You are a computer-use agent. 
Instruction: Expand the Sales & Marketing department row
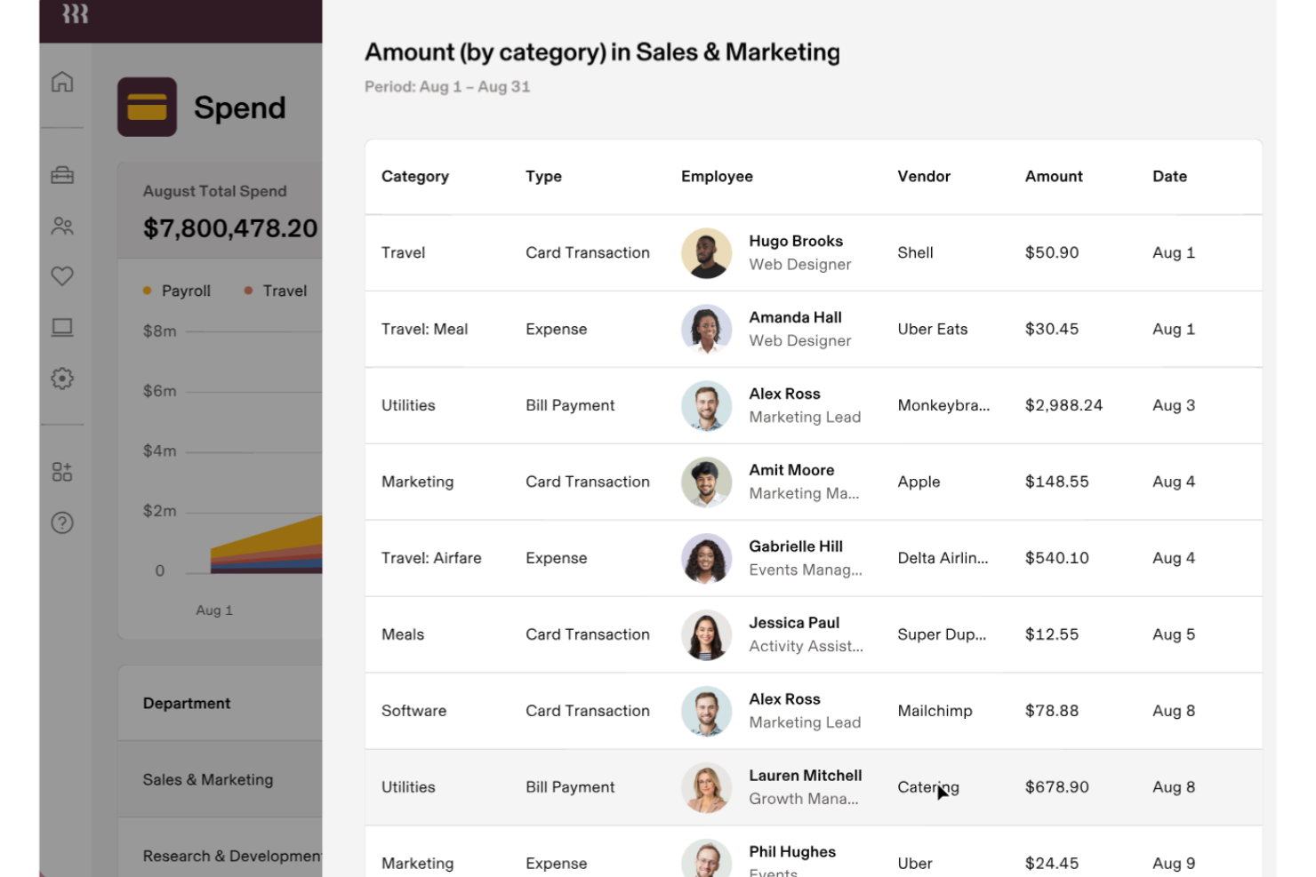click(x=207, y=779)
